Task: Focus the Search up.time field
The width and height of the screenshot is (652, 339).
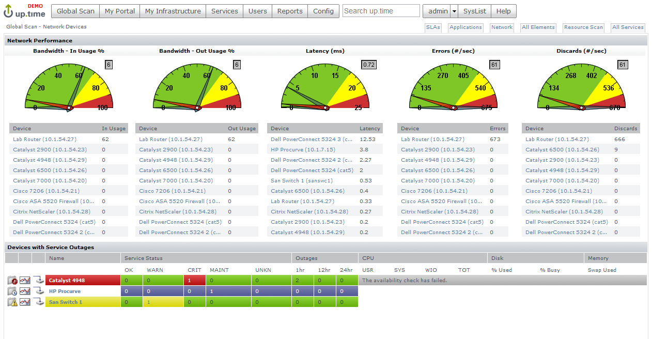Action: pyautogui.click(x=381, y=11)
